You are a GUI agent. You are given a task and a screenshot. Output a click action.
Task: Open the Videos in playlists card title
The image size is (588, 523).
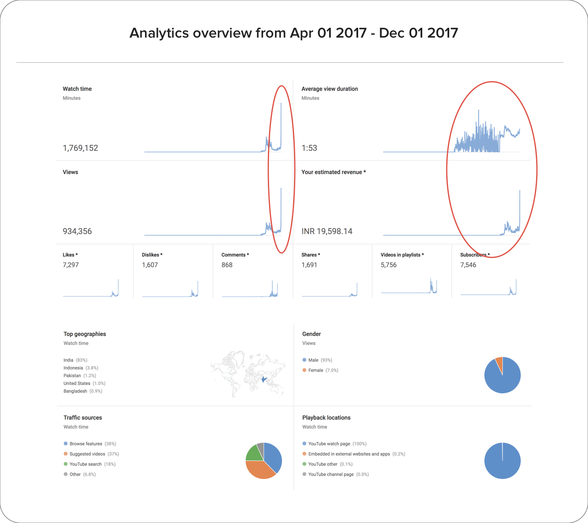tap(402, 255)
